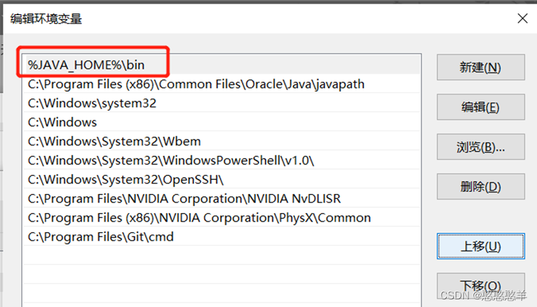This screenshot has width=537, height=307.
Task: Click 删除(D) to remove the entry
Action: [480, 187]
